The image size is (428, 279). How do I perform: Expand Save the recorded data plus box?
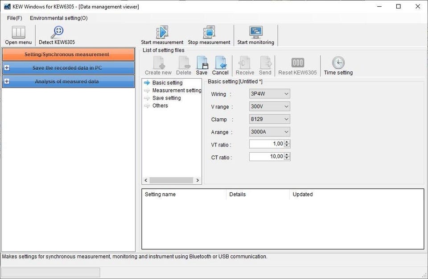coord(7,68)
